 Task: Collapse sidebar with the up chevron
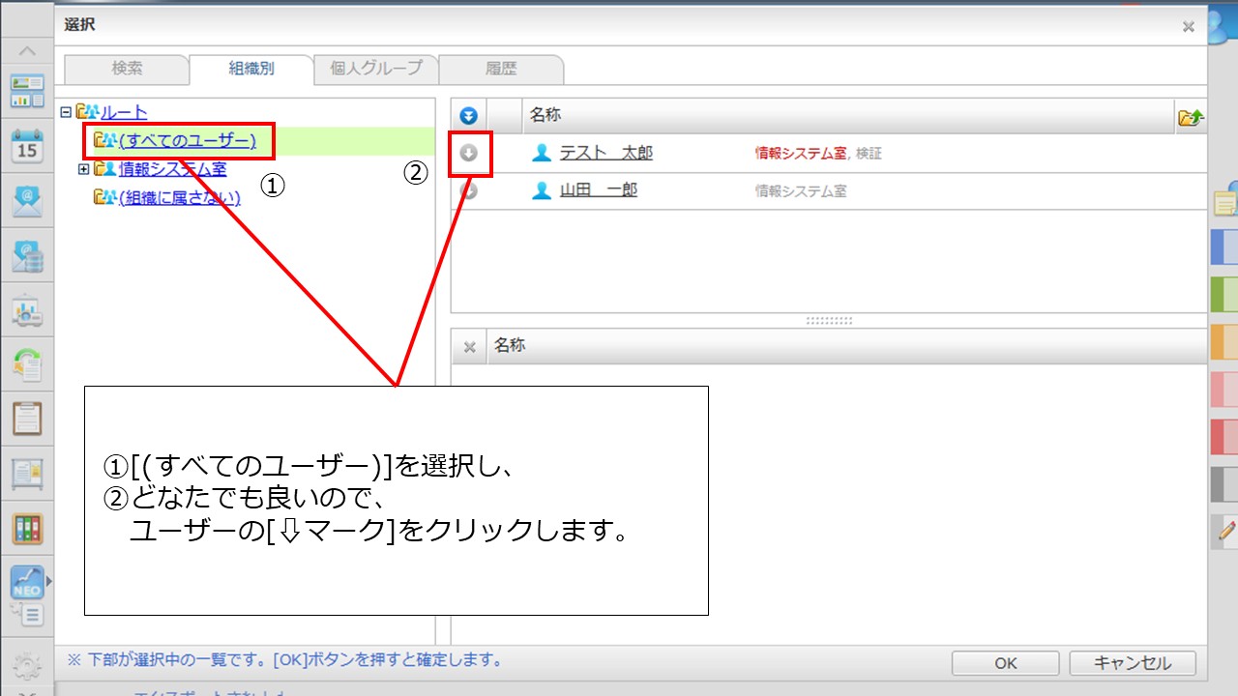(27, 50)
